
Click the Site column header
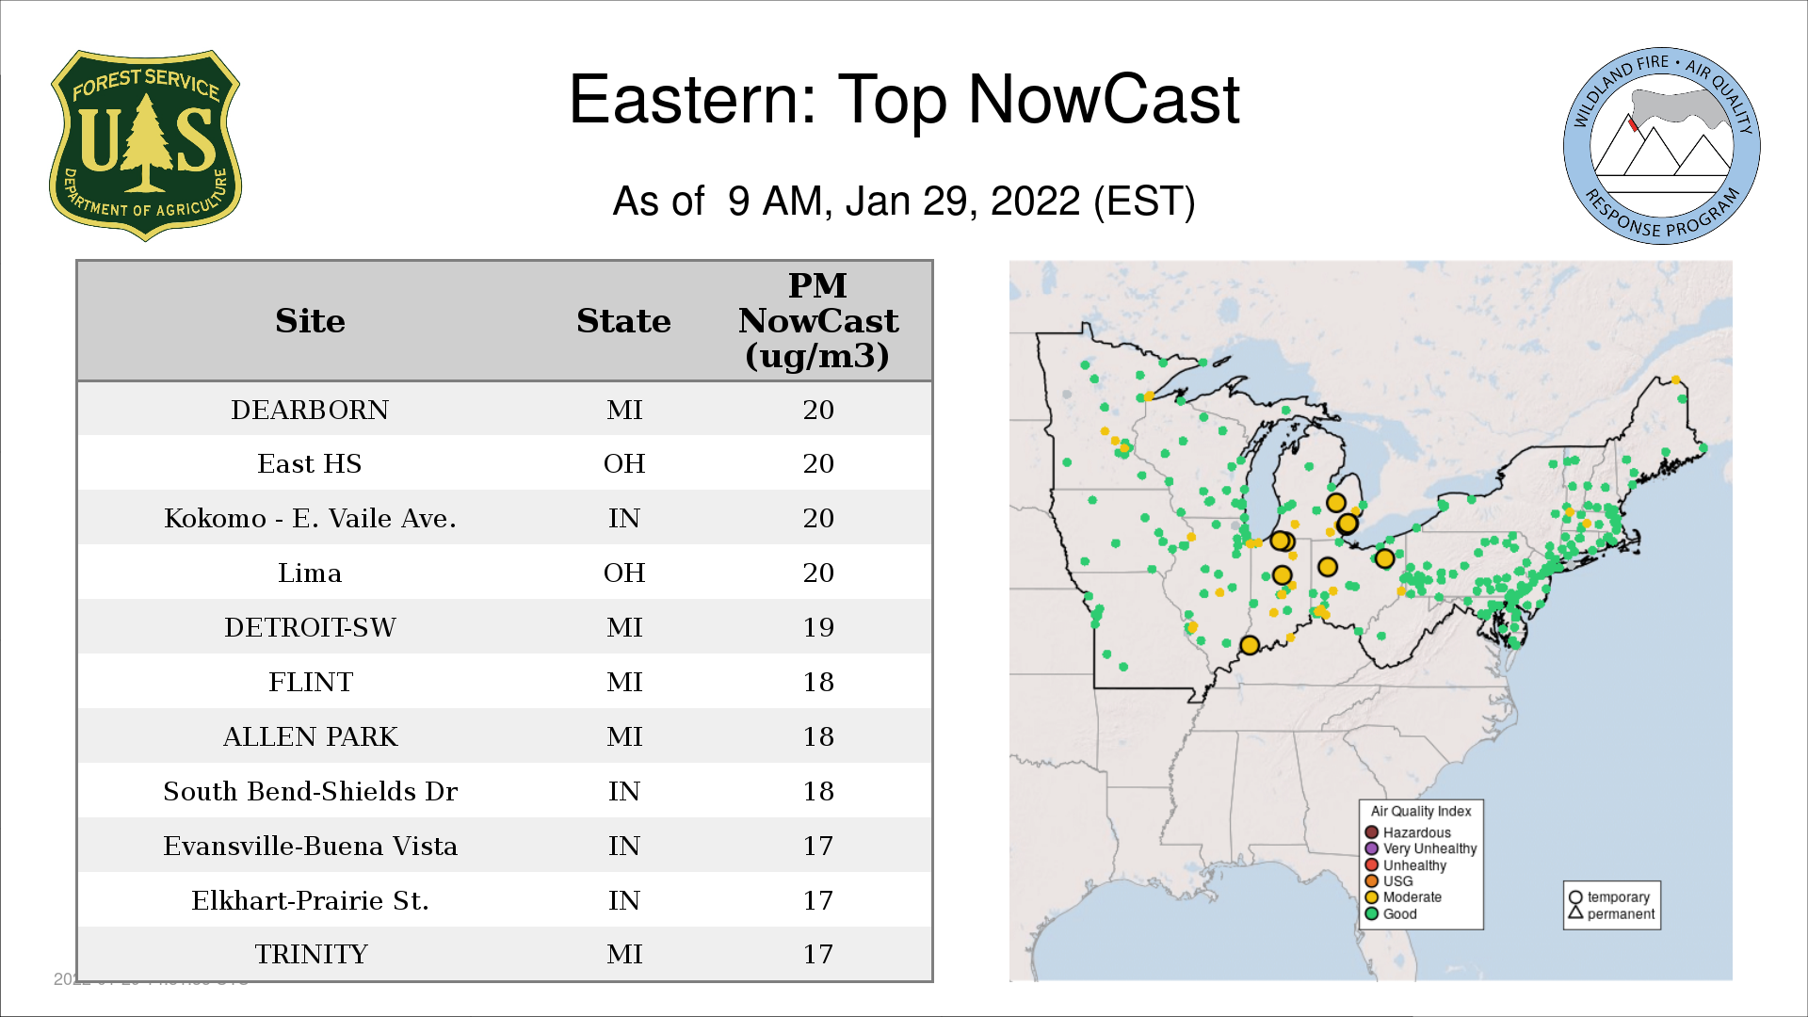[310, 321]
